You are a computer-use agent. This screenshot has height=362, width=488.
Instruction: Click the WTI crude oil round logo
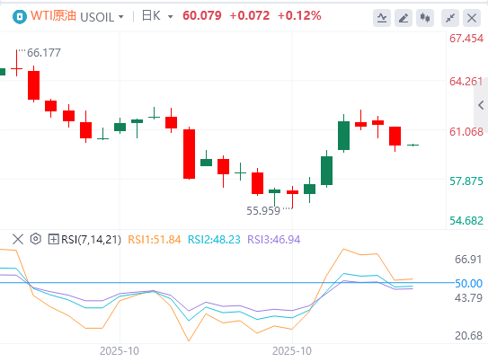pos(20,16)
